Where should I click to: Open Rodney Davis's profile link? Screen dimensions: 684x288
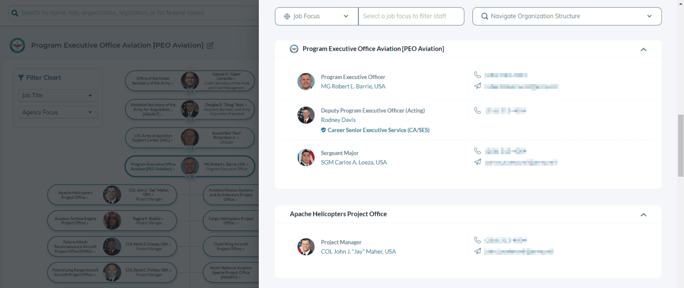338,120
